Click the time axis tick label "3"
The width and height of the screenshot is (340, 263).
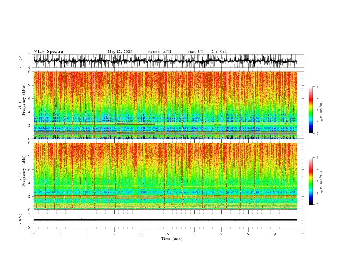(114, 235)
